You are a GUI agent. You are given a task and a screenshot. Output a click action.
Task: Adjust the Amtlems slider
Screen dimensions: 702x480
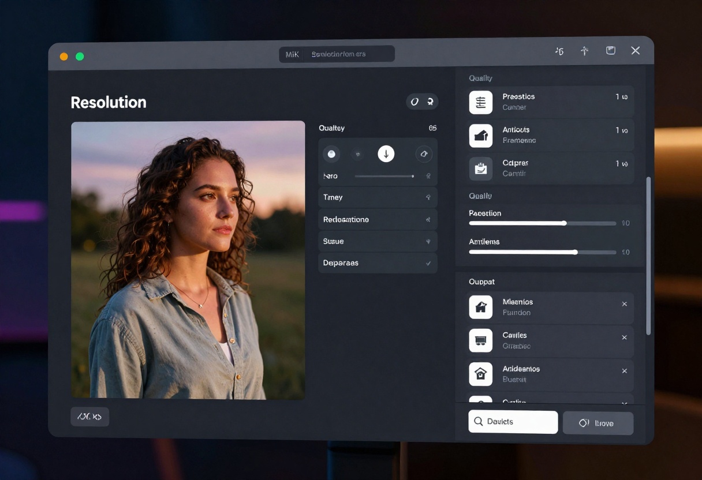coord(543,252)
